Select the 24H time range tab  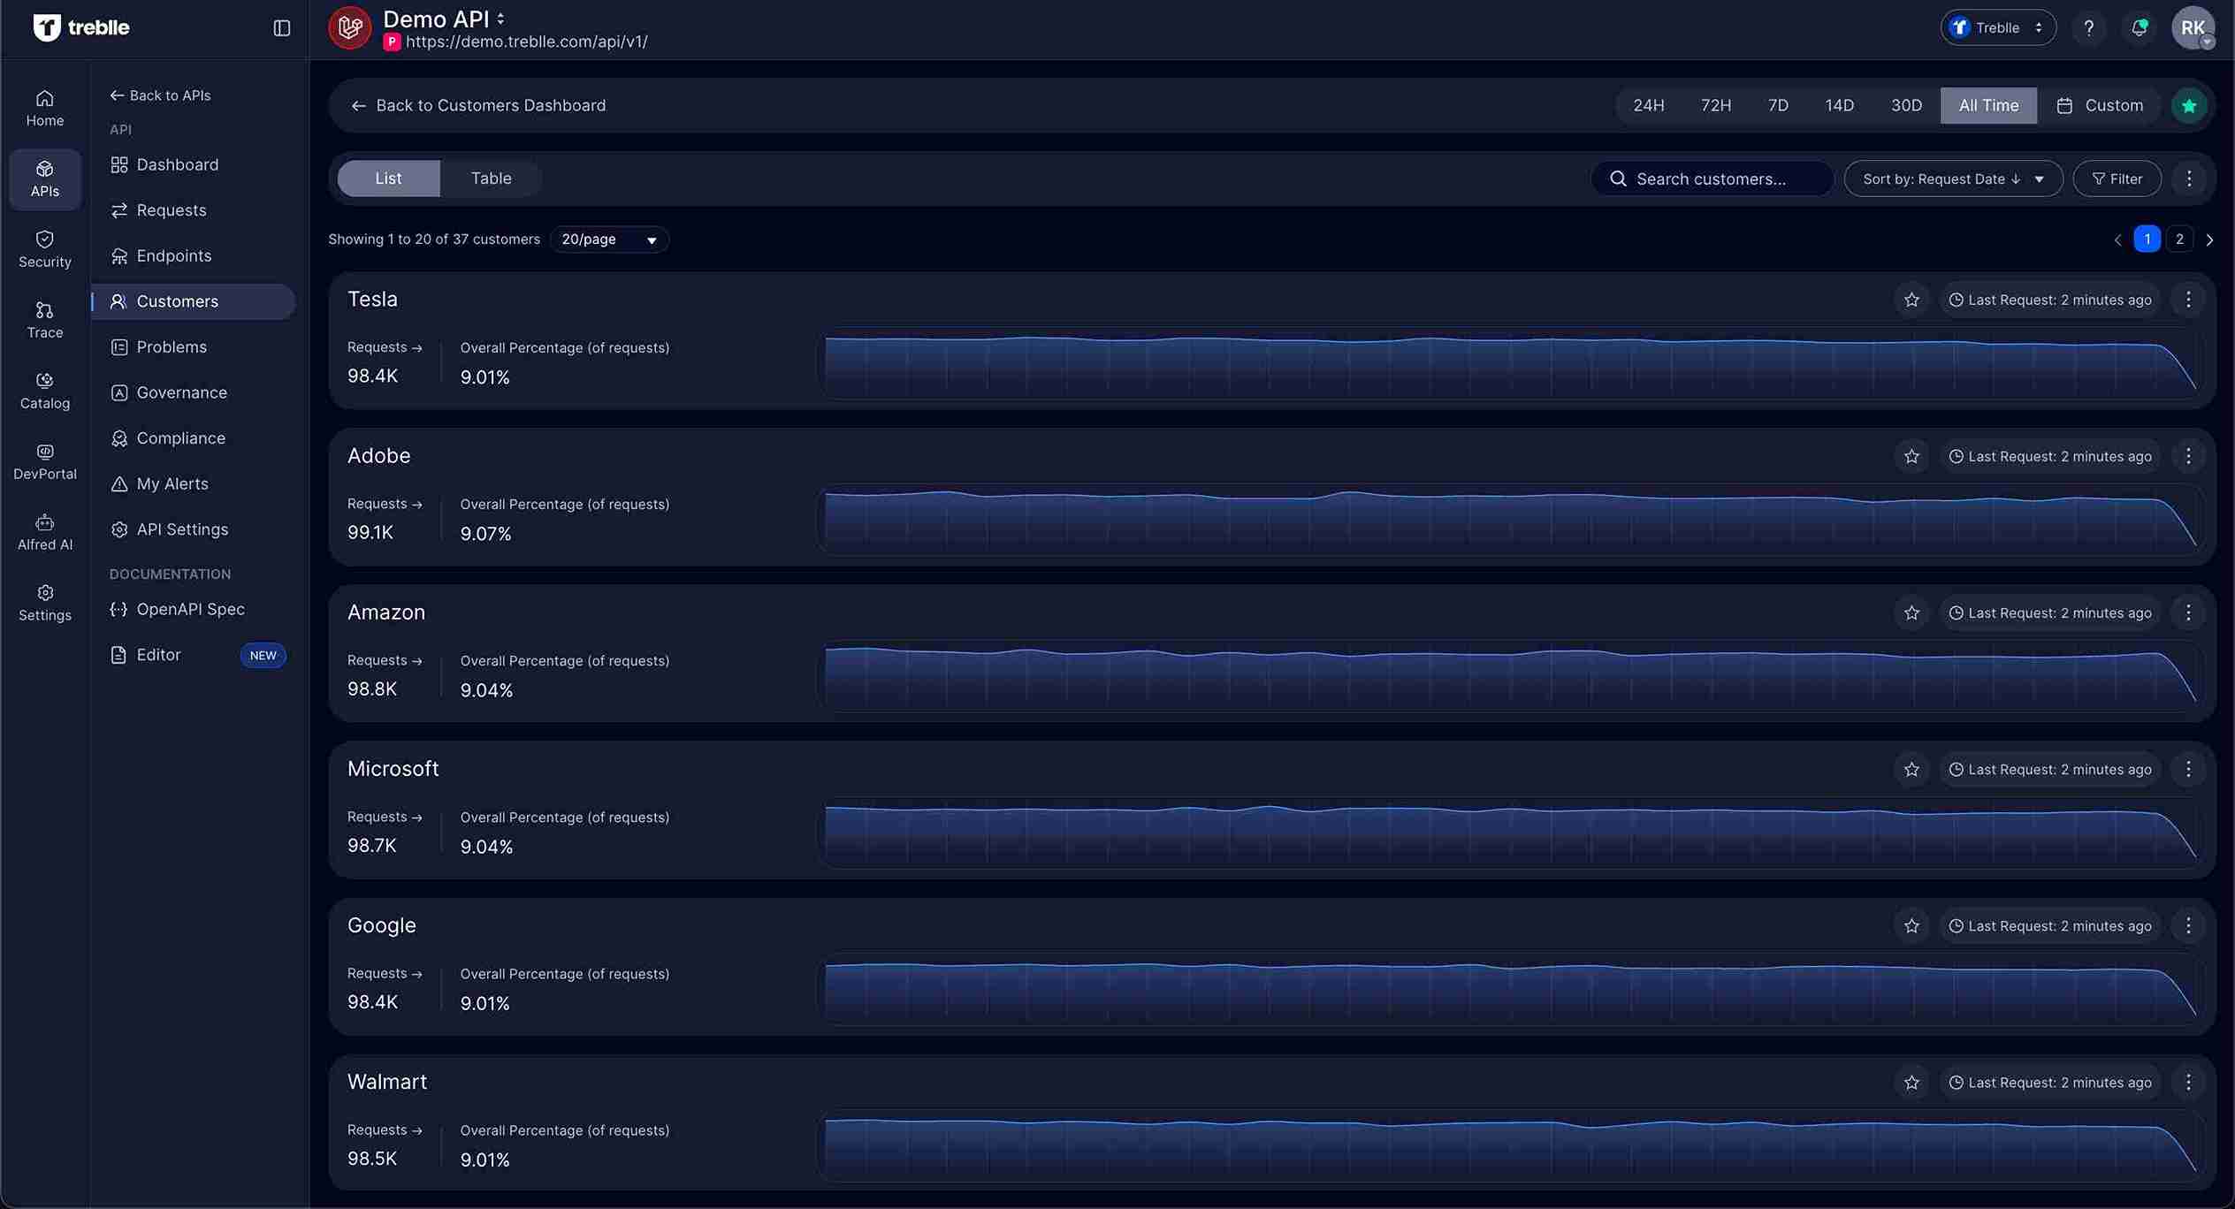(1648, 105)
